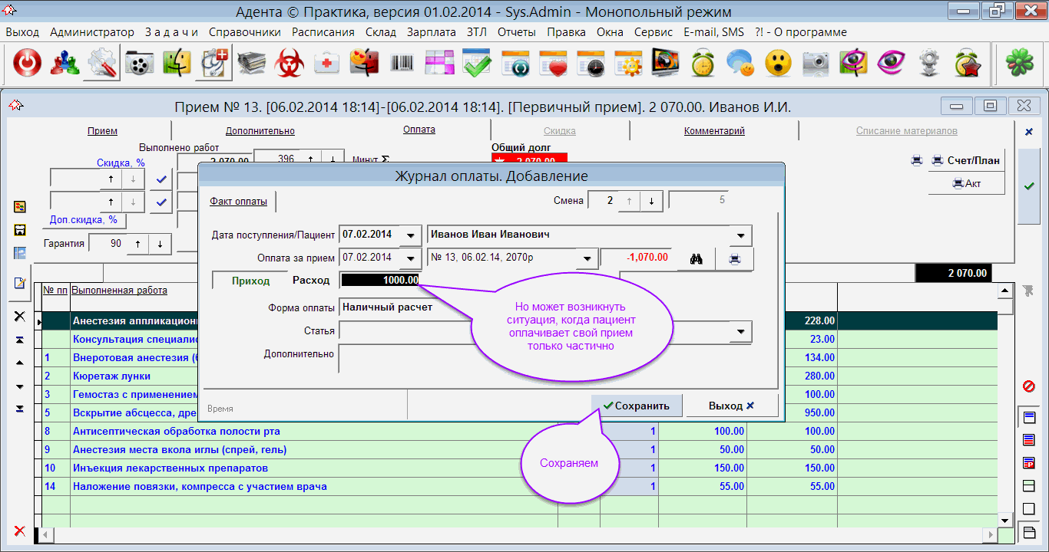Click the camera icon in toolbar

click(816, 64)
